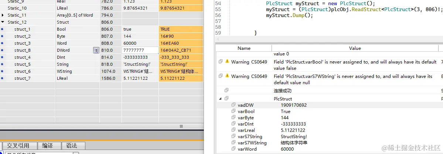Click the offset value 1586.0
This screenshot has height=154, width=443.
tap(108, 78)
